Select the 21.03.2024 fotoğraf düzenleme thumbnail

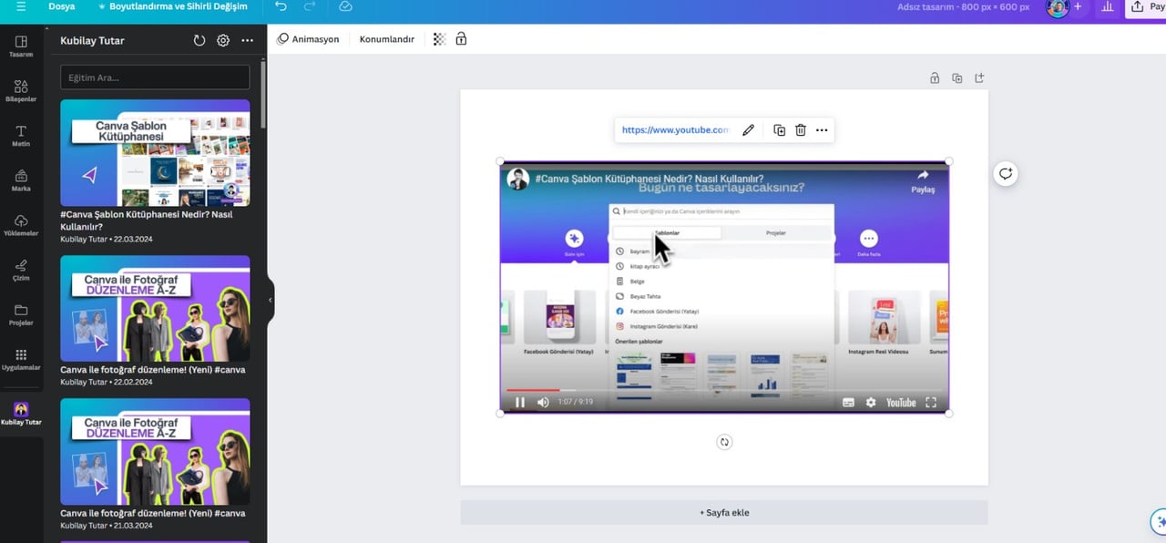coord(155,451)
